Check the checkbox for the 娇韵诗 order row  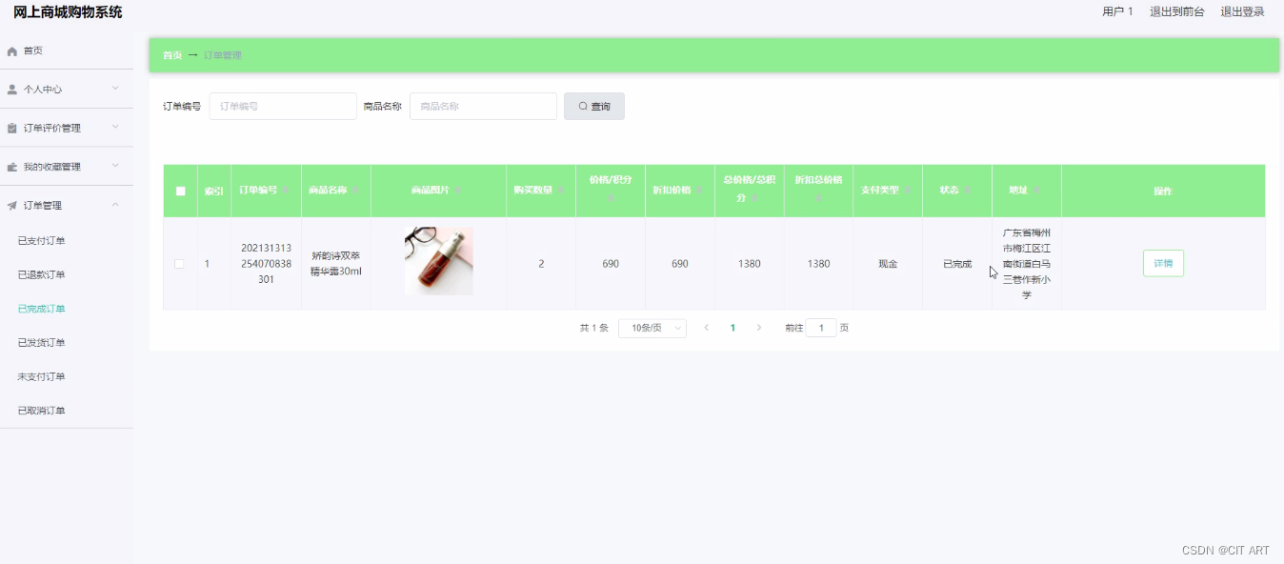click(x=180, y=264)
